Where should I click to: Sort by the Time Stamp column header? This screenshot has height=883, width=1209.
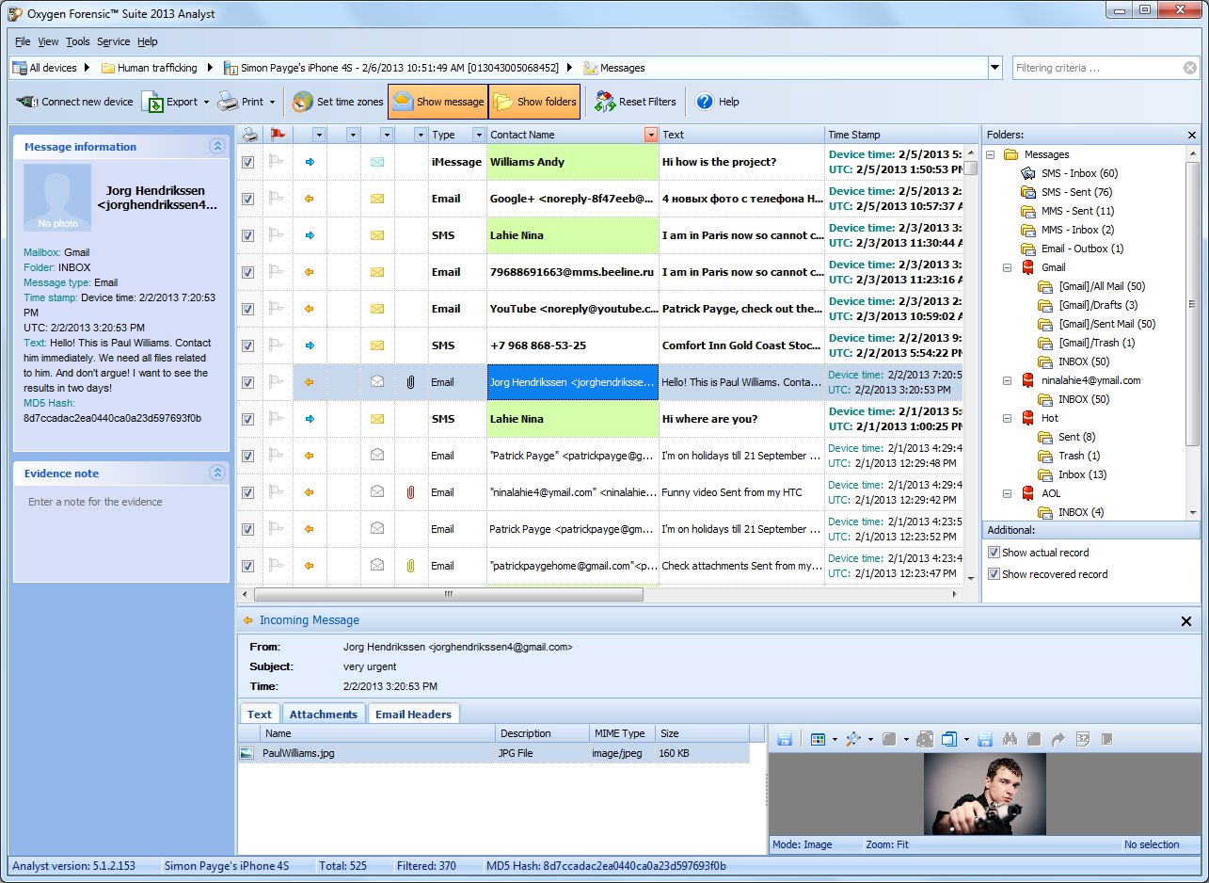click(x=894, y=135)
